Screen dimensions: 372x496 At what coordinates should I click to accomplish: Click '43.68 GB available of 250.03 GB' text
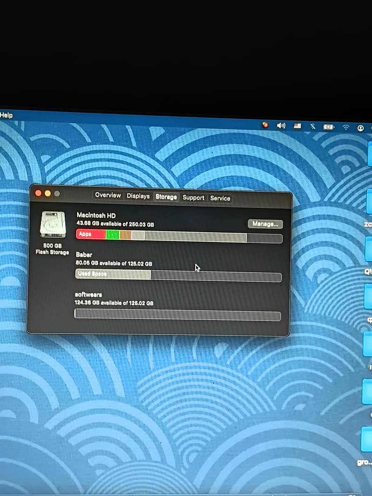coord(115,224)
